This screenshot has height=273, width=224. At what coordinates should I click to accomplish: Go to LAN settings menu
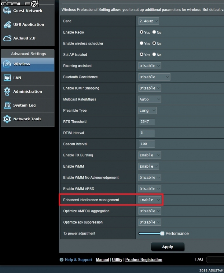point(28,78)
